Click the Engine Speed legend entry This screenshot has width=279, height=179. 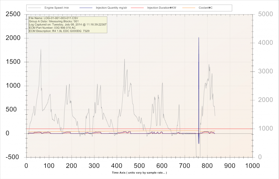(57, 8)
